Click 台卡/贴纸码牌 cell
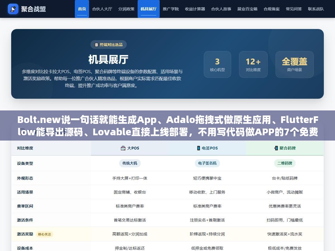Viewport: 335px width, 251px height. click(285, 178)
